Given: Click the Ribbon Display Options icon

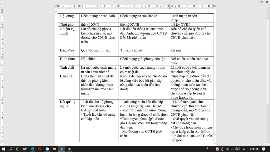Looking at the screenshot, I should [261, 2].
